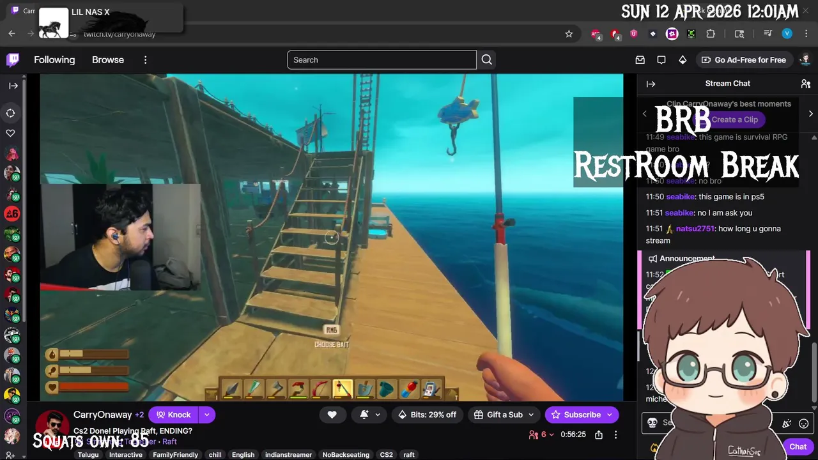
Task: Open the chat power-ups sparkle icon
Action: [787, 423]
